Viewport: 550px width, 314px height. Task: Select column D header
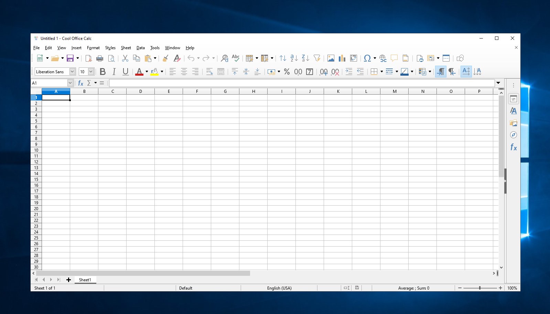pyautogui.click(x=141, y=91)
